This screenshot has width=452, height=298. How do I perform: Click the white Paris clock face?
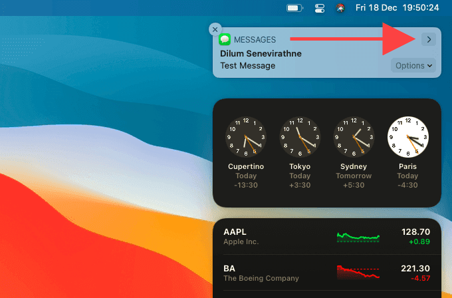[407, 136]
